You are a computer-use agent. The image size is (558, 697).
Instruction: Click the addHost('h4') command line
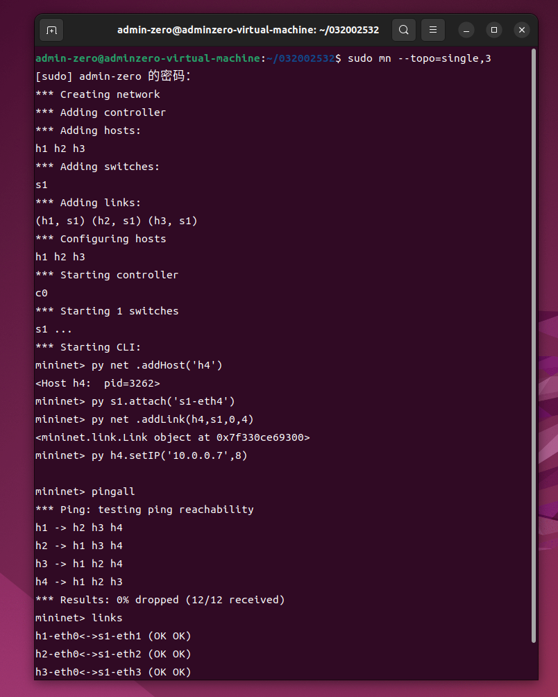pyautogui.click(x=129, y=365)
